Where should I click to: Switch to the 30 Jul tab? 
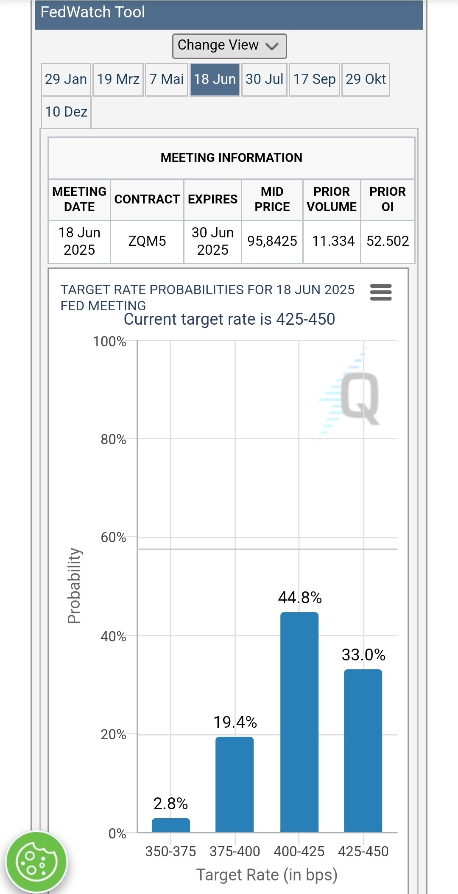264,79
